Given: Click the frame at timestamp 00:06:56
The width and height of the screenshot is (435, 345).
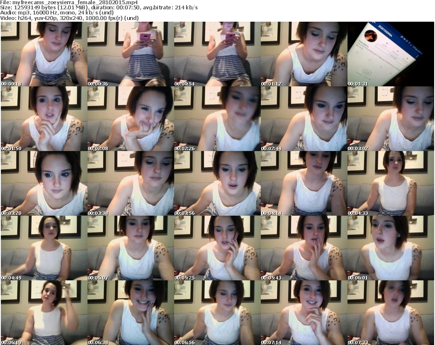Looking at the screenshot, I should pyautogui.click(x=217, y=313).
